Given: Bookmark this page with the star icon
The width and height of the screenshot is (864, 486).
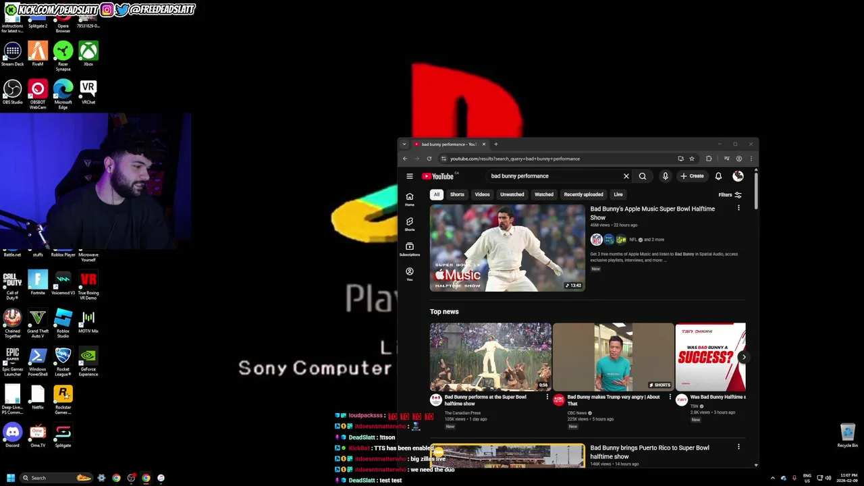Looking at the screenshot, I should pyautogui.click(x=691, y=159).
